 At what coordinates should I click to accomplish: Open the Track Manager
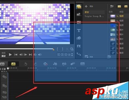tap(4, 69)
